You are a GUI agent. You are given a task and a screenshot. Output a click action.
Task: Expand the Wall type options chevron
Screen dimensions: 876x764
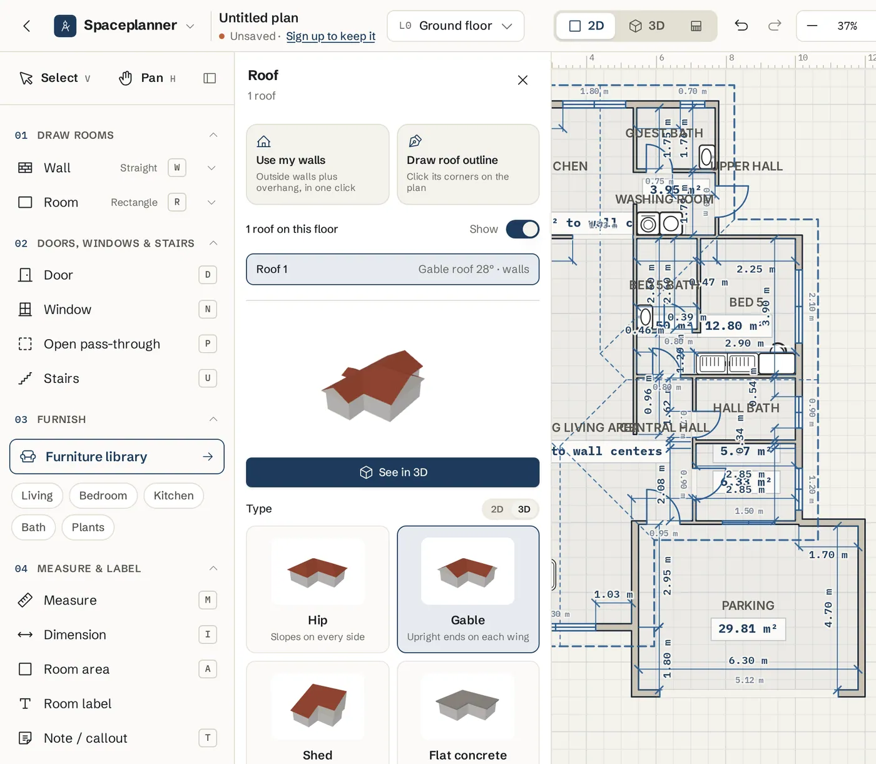coord(211,168)
